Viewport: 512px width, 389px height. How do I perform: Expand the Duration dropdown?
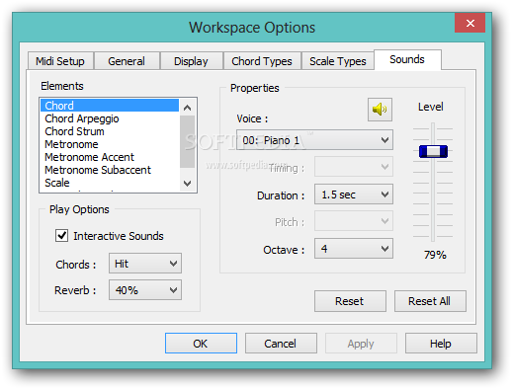[354, 194]
